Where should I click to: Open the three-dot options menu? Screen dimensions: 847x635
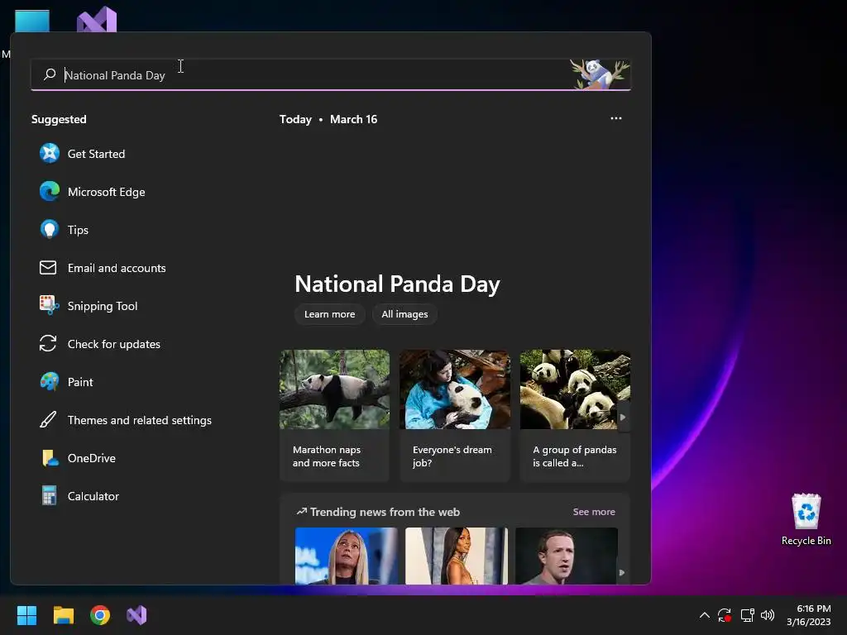tap(615, 118)
